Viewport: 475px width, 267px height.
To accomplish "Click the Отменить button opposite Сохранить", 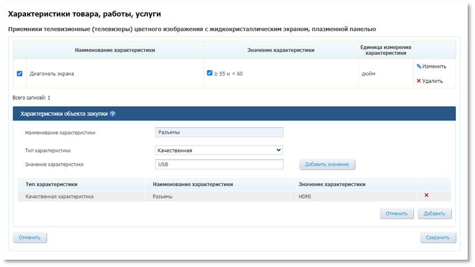I will 30,238.
